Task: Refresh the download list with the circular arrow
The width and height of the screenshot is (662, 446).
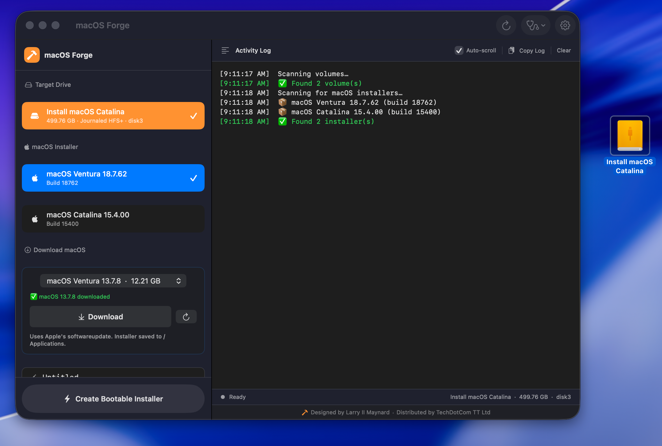Action: point(186,317)
